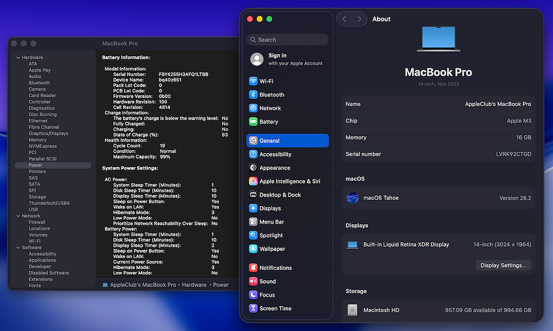Go forward with the right chevron
The height and width of the screenshot is (331, 553).
(x=359, y=19)
